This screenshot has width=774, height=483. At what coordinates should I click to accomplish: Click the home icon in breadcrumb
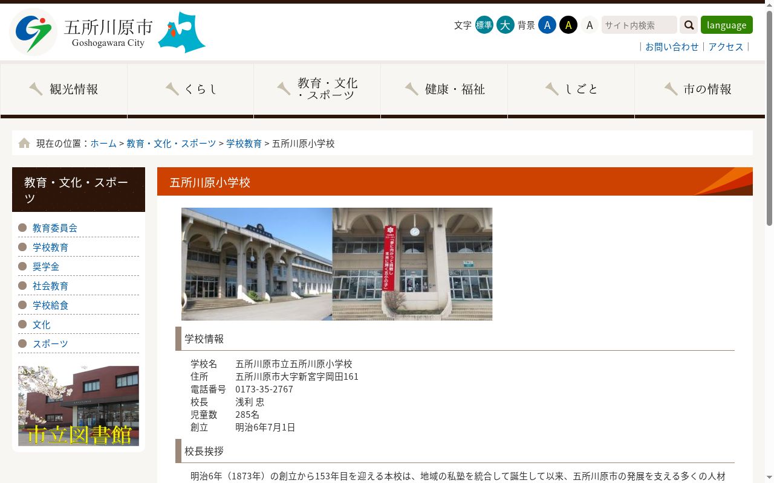click(24, 143)
